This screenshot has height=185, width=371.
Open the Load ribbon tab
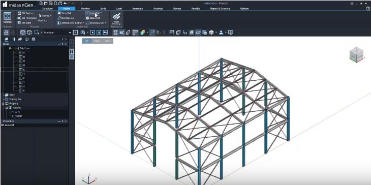pyautogui.click(x=119, y=9)
